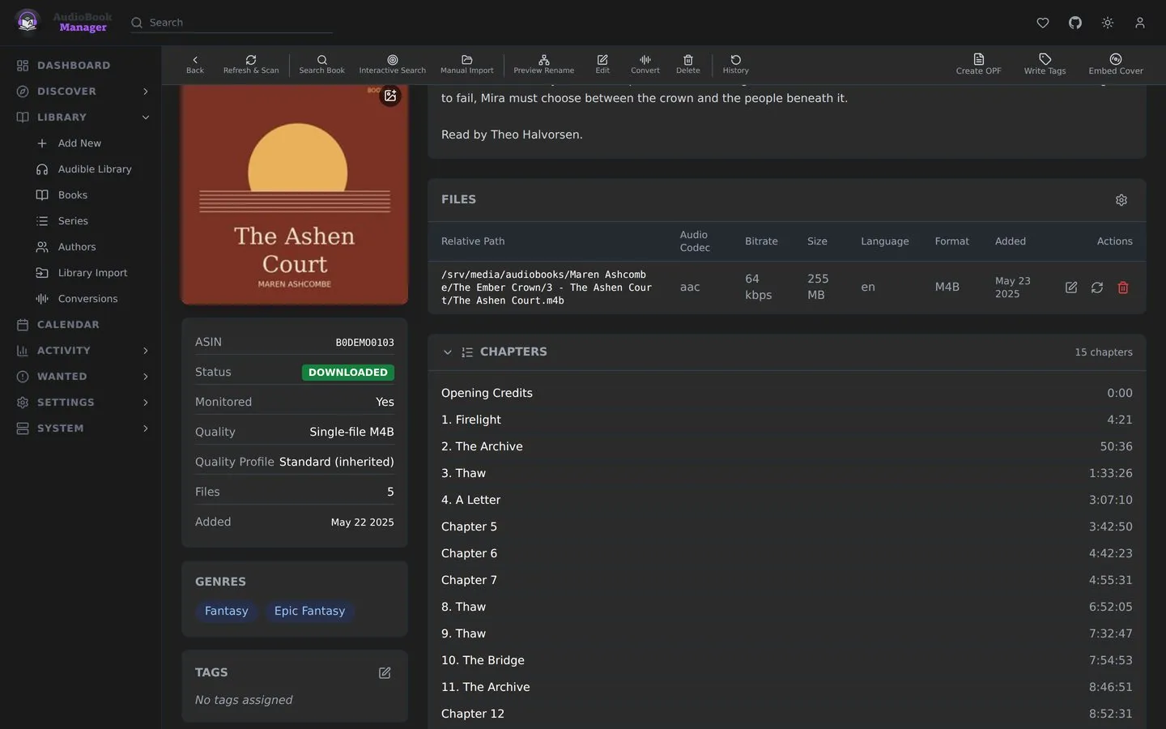The image size is (1166, 729).
Task: Select the Fantasy genre chip
Action: pyautogui.click(x=227, y=611)
